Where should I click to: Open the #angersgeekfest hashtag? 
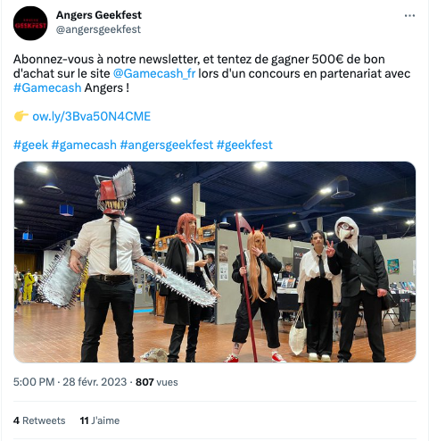click(167, 145)
